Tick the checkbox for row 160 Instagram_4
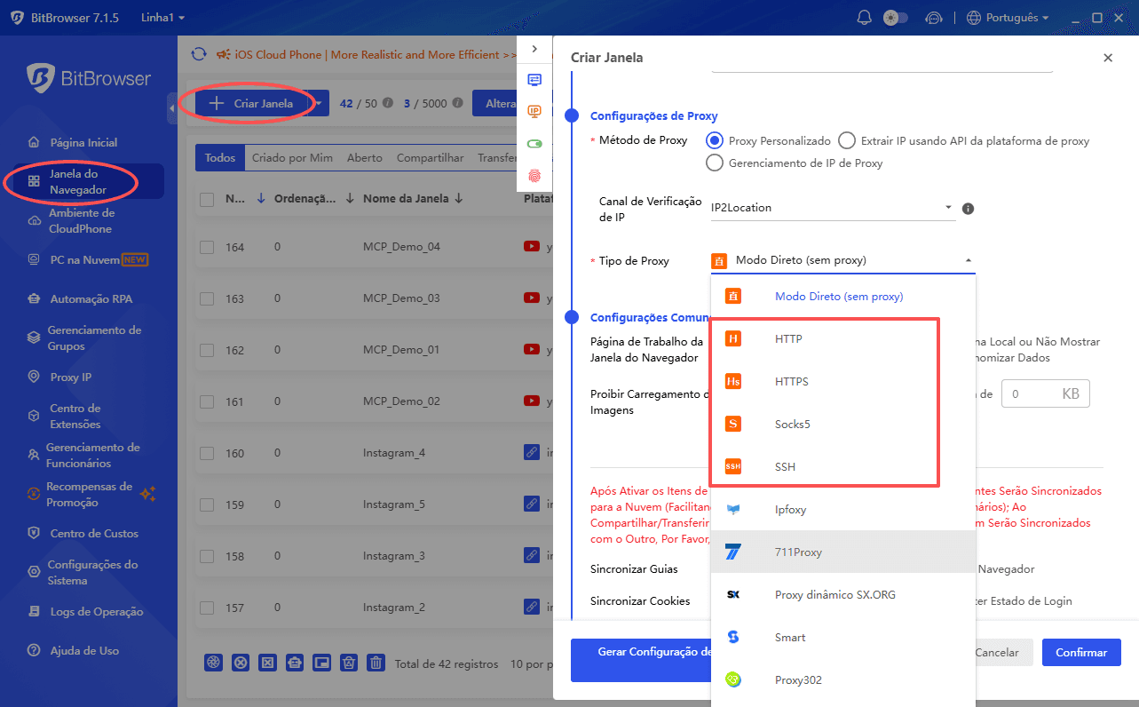The image size is (1139, 707). (207, 453)
